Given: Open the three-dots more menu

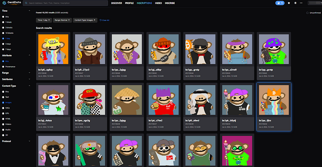Looking at the screenshot, I should coord(301,3).
